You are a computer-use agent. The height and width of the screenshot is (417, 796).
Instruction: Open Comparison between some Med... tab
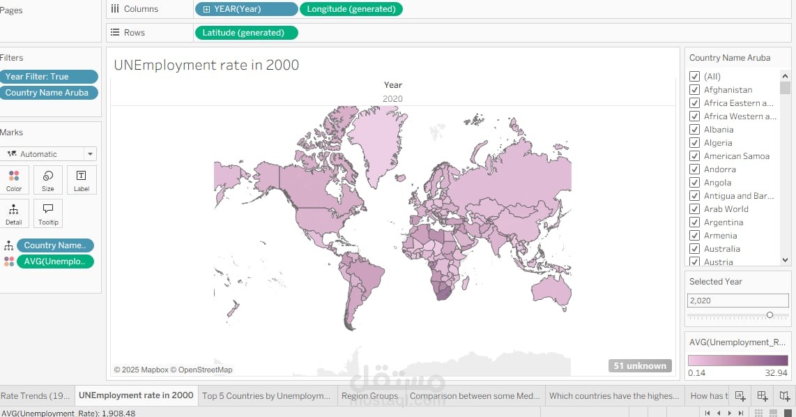click(x=475, y=395)
